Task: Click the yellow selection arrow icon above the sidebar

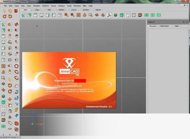Action: pos(4,11)
